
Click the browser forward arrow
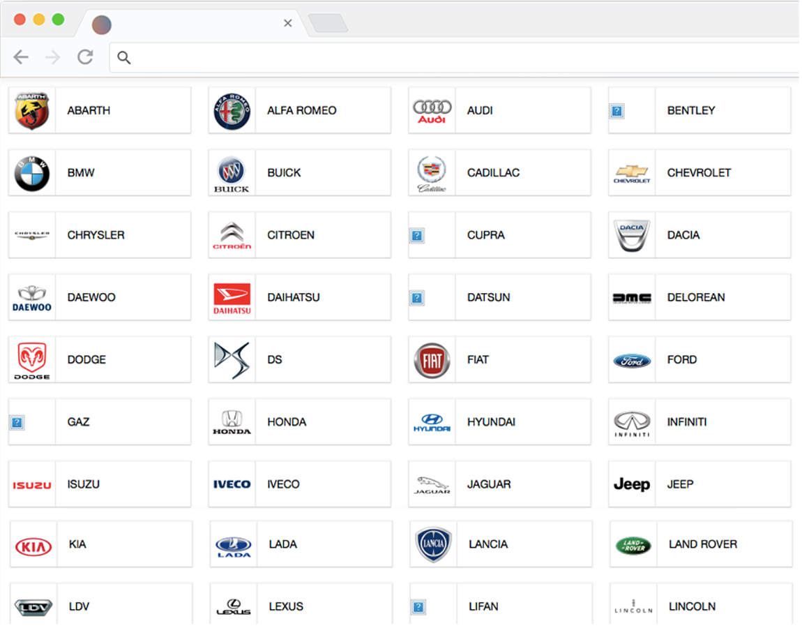point(52,57)
